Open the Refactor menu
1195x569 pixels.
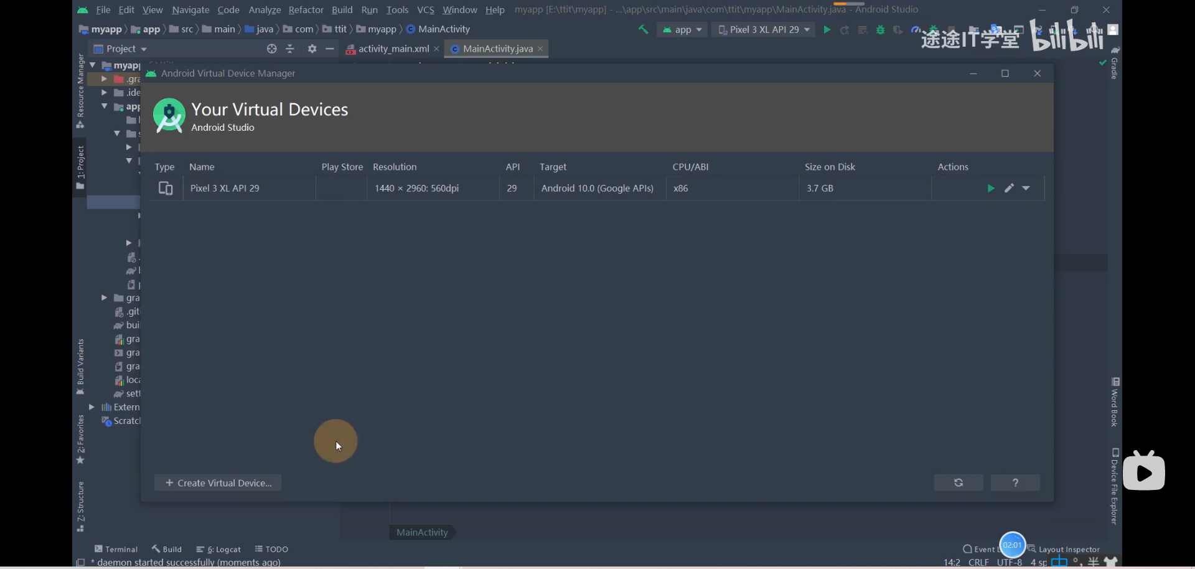click(306, 10)
